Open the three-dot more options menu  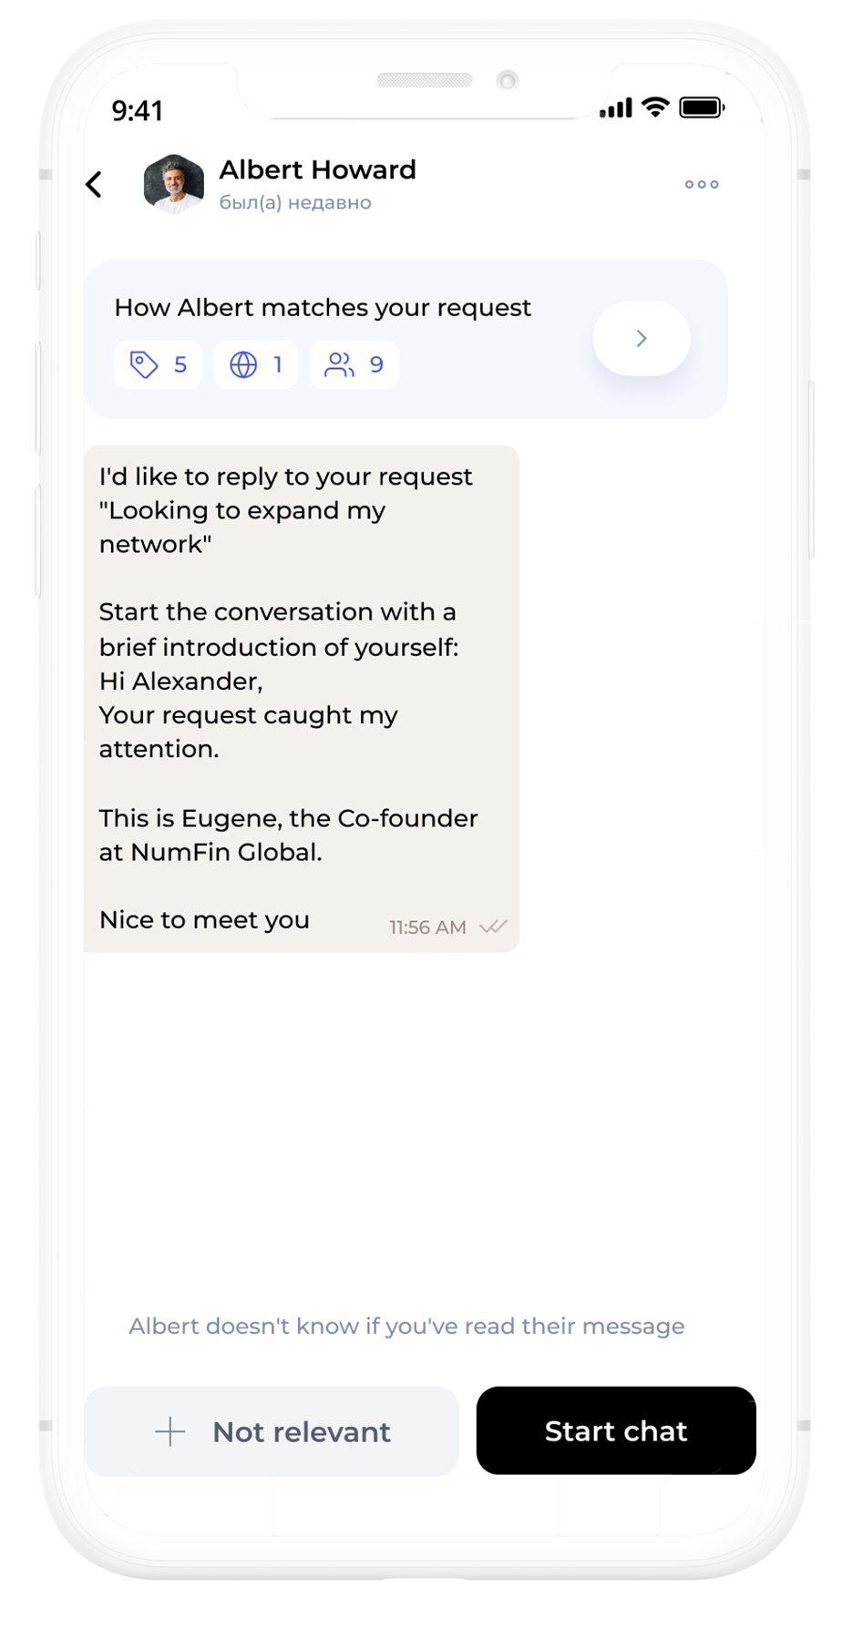coord(702,185)
